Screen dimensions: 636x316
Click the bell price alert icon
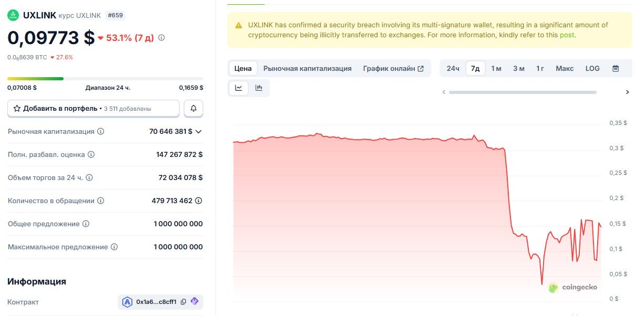coord(193,109)
